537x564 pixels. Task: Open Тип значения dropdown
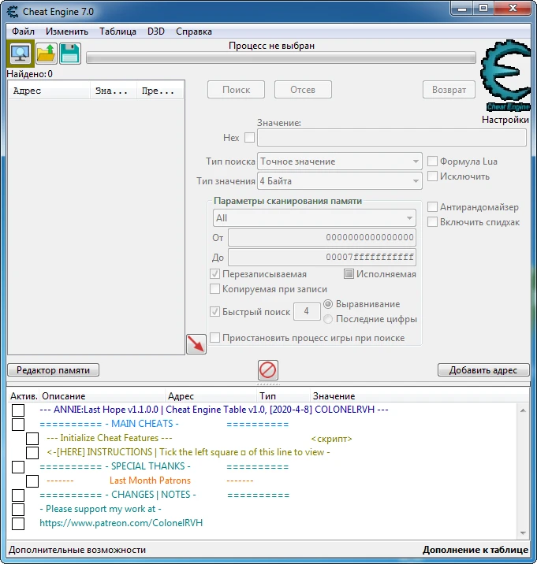tap(340, 181)
